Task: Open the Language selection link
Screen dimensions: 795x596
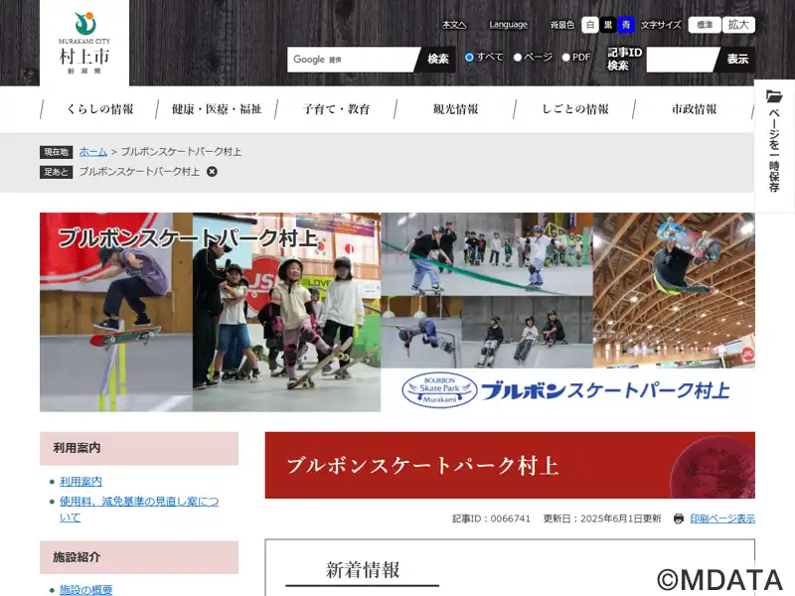Action: point(508,25)
